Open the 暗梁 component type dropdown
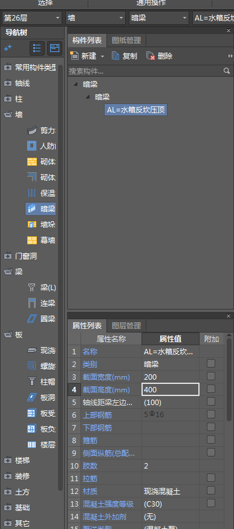234x529 pixels. point(159,18)
